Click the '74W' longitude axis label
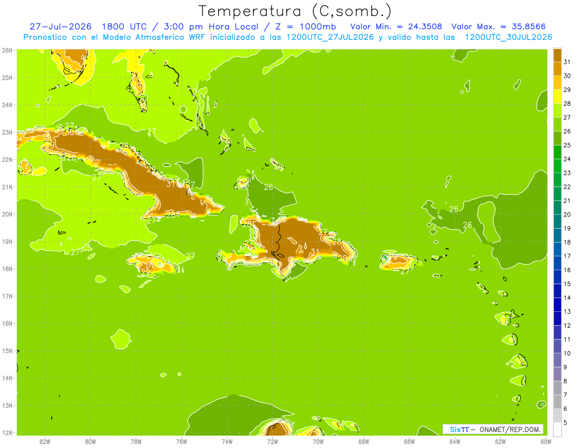The width and height of the screenshot is (580, 448). [227, 441]
